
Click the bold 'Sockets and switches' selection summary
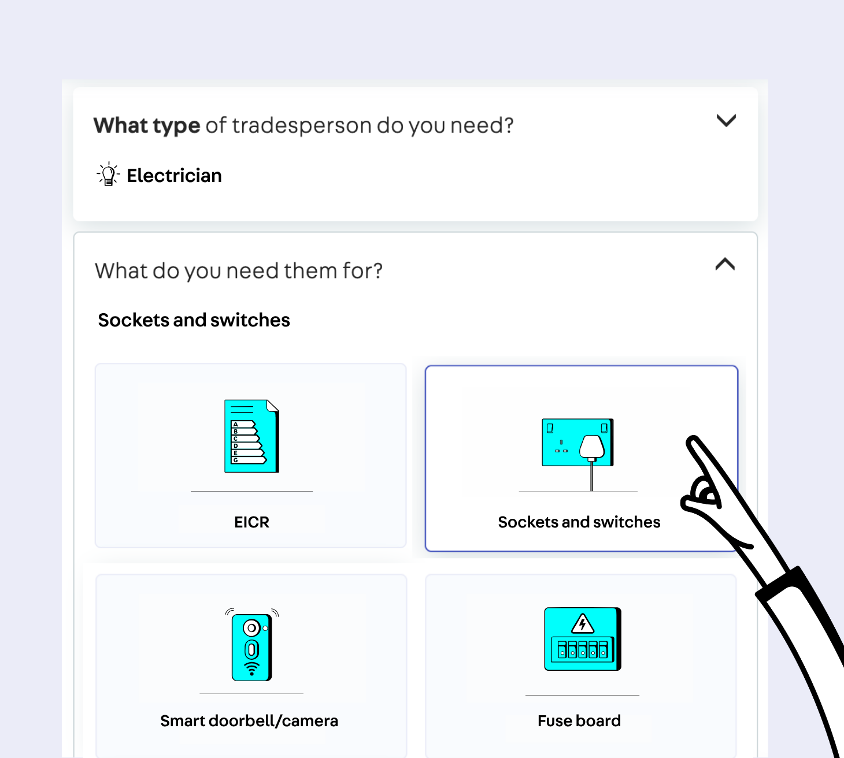pyautogui.click(x=194, y=320)
